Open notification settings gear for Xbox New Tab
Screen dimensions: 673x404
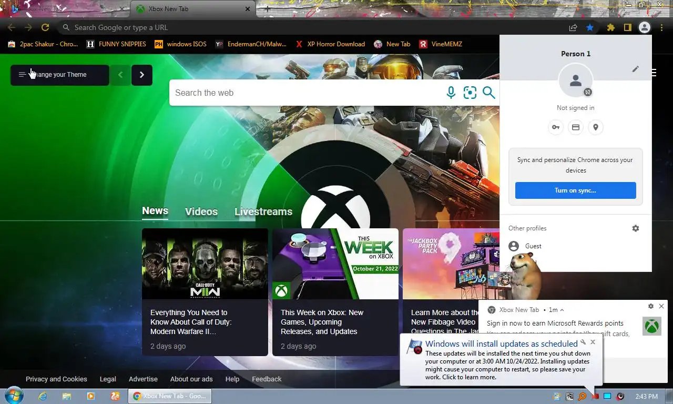pyautogui.click(x=651, y=306)
